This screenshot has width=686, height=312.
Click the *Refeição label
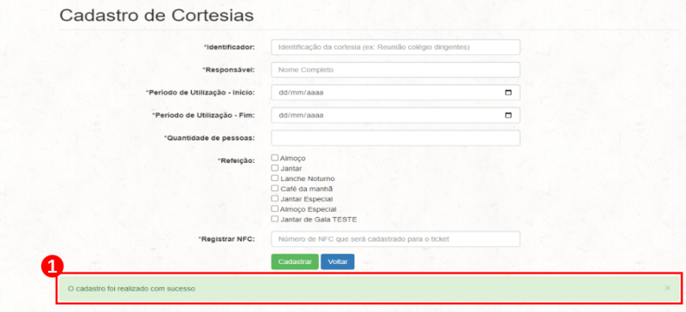pos(237,160)
